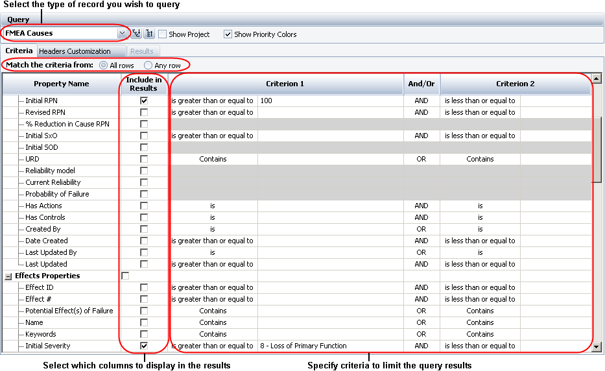
Task: Click the scroll down arrow of the grid
Action: coord(597,347)
